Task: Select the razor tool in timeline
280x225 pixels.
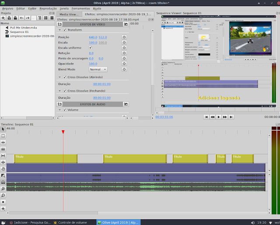Action: (3, 149)
